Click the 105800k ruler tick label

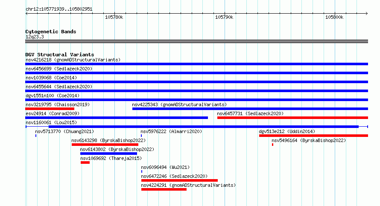334,17
